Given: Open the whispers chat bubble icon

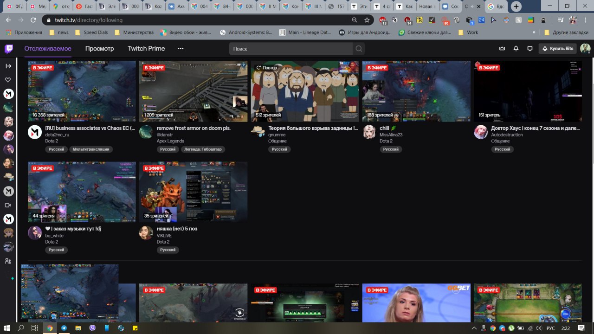Looking at the screenshot, I should pos(529,49).
